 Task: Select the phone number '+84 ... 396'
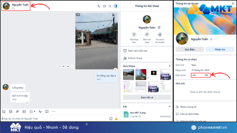click(x=201, y=75)
